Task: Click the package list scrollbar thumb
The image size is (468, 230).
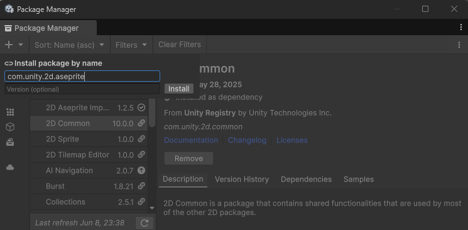Action: [x=152, y=112]
